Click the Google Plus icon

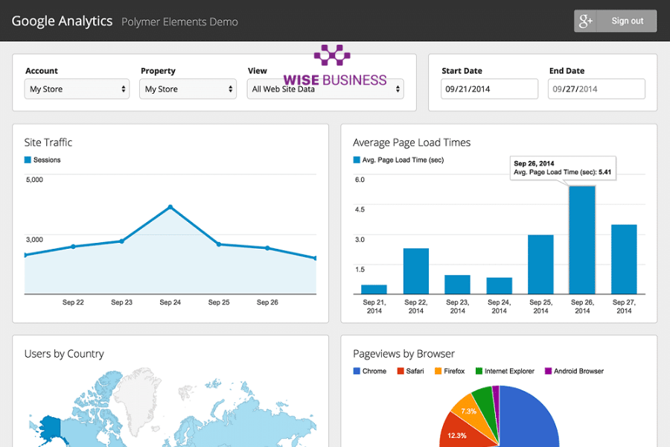point(585,21)
